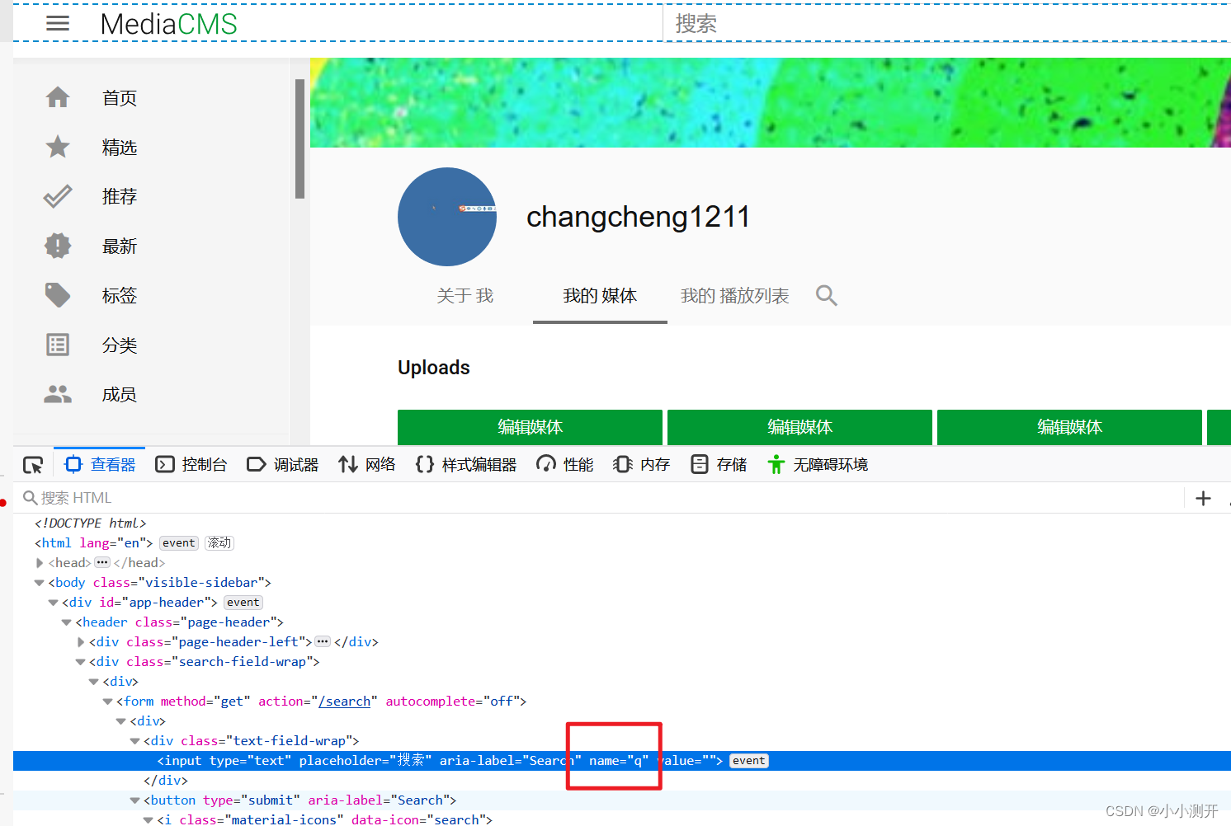
Task: Click the 搜索 HTML search field
Action: click(x=598, y=498)
